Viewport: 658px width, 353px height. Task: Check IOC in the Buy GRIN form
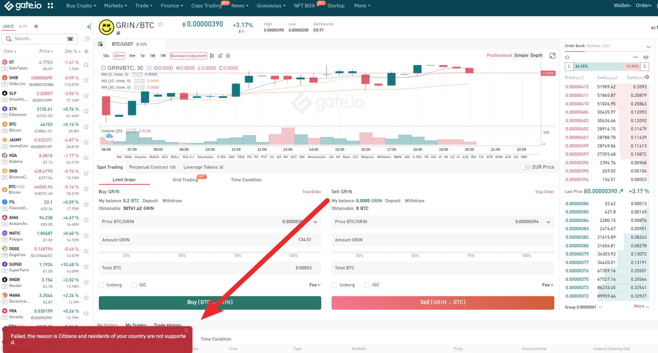click(134, 285)
